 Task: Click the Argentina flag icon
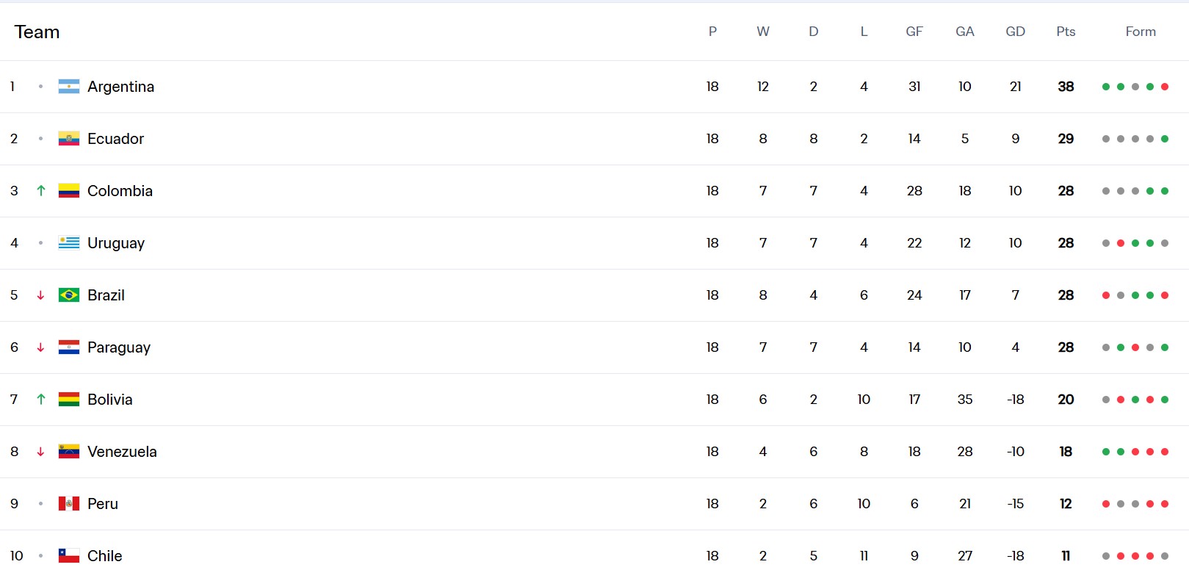tap(69, 87)
